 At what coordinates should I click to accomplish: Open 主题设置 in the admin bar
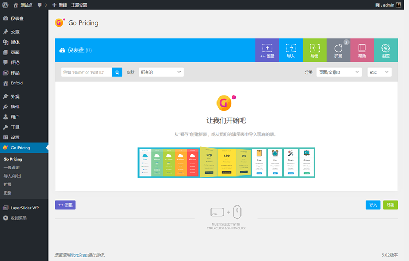[x=79, y=5]
